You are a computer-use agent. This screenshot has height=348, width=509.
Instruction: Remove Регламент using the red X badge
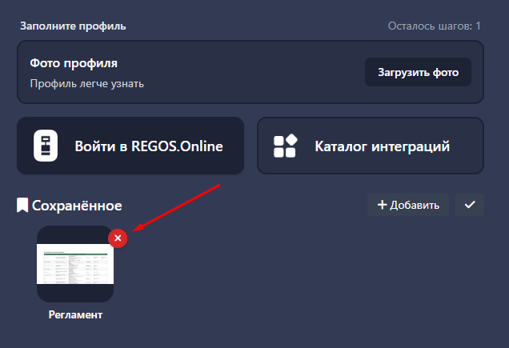(x=118, y=238)
